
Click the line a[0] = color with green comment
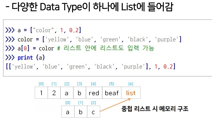click(x=80, y=48)
